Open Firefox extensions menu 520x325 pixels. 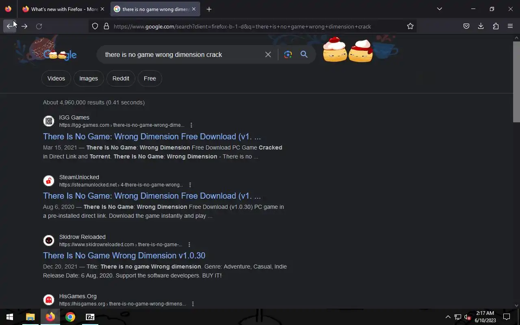pos(496,26)
